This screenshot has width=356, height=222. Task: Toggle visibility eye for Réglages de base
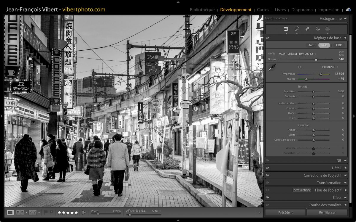(267, 38)
